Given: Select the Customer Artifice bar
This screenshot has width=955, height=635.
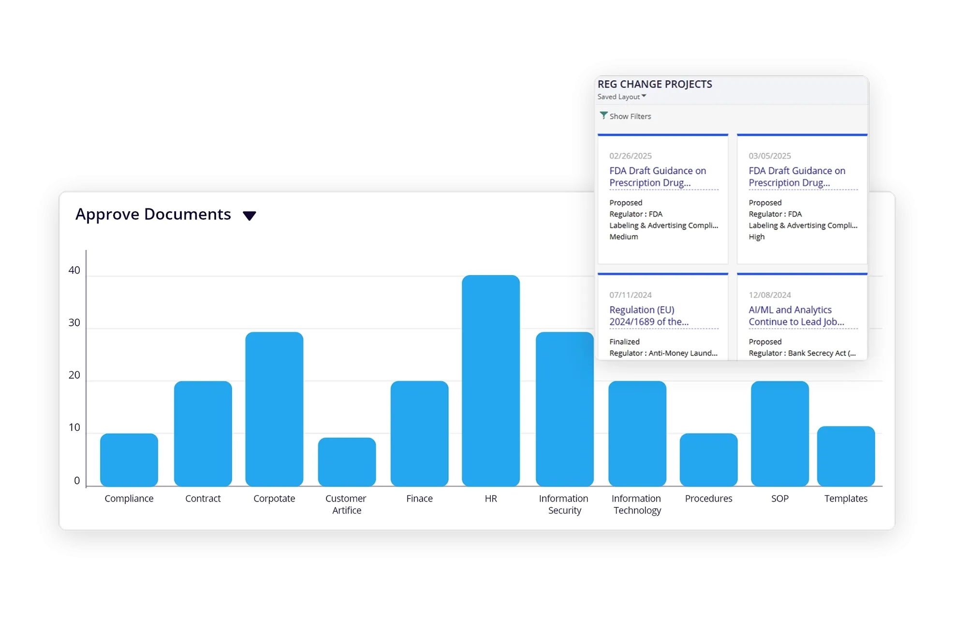Looking at the screenshot, I should click(347, 461).
